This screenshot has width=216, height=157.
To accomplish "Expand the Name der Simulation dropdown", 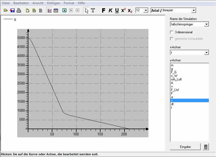I will [x=206, y=24].
